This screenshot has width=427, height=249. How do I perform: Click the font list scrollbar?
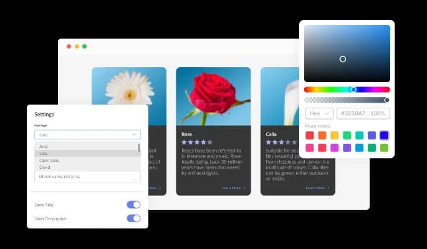pyautogui.click(x=138, y=149)
